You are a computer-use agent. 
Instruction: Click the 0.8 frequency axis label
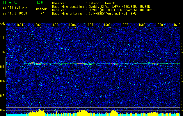pyautogui.click(x=2, y=81)
